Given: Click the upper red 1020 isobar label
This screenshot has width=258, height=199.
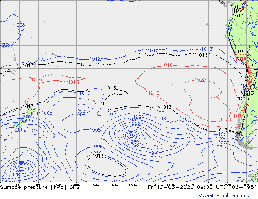Looking at the screenshot, I should tap(200, 80).
